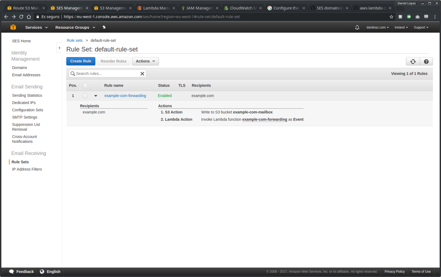This screenshot has width=441, height=277.
Task: Click the pin shortcut icon in the navbar
Action: [x=104, y=27]
